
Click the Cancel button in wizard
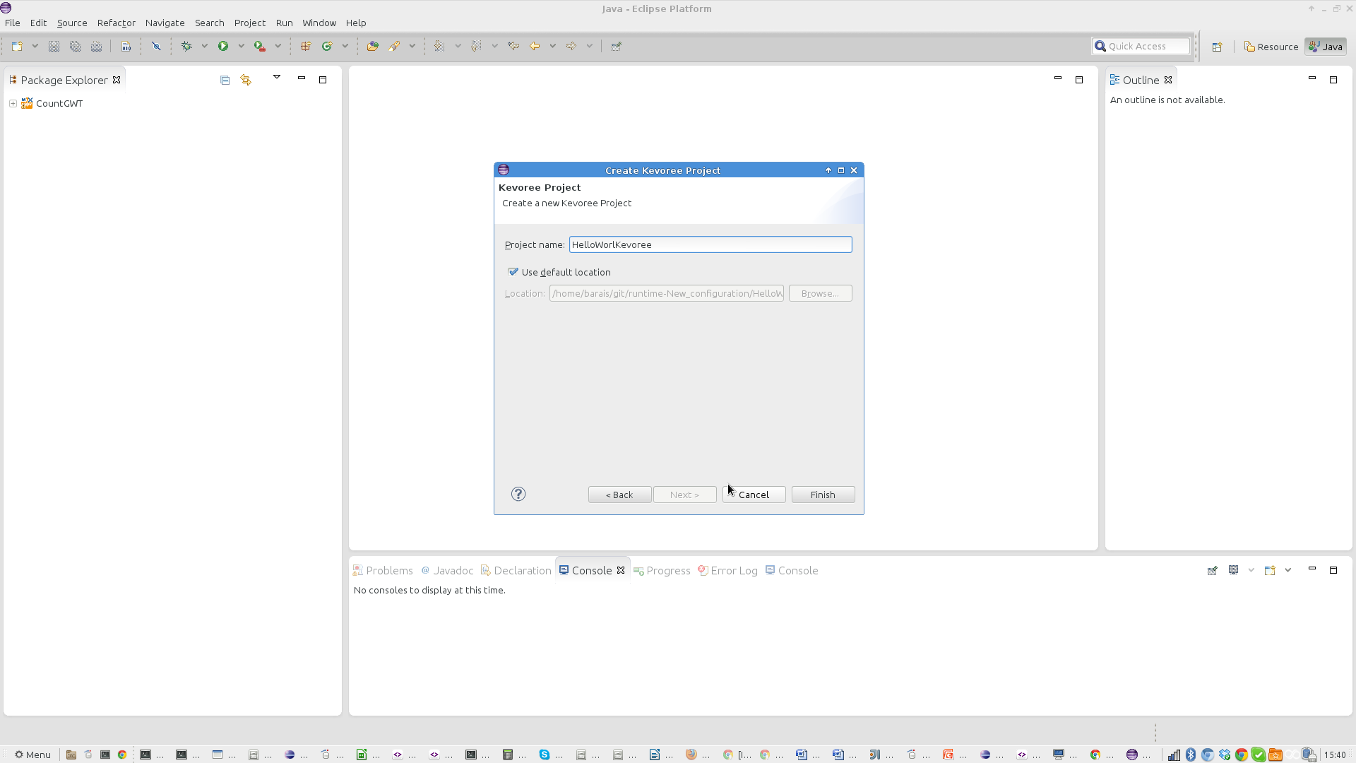(754, 495)
